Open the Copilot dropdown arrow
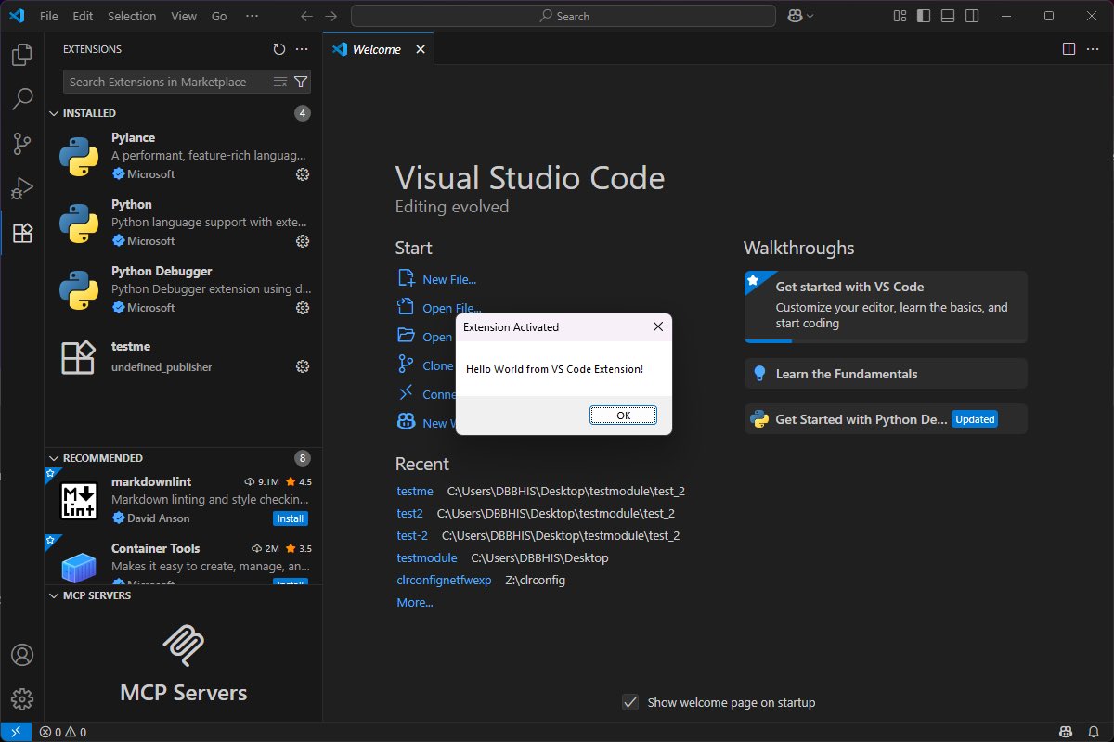This screenshot has width=1114, height=742. (810, 16)
